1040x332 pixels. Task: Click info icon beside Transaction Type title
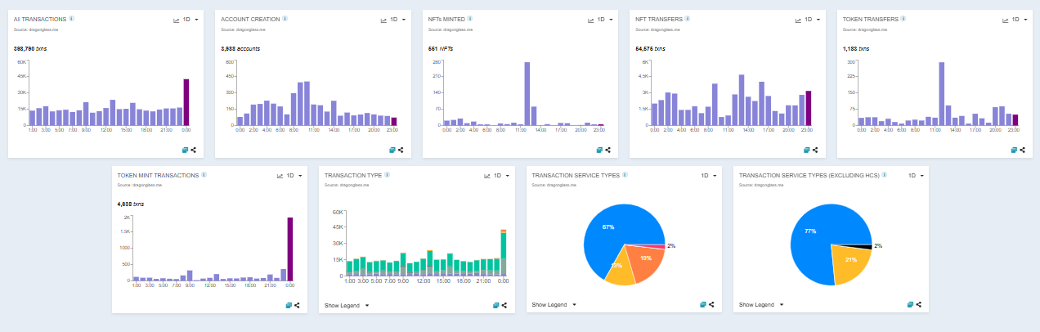[x=387, y=174]
